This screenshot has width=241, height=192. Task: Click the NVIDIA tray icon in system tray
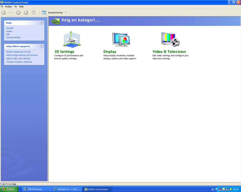(x=231, y=189)
